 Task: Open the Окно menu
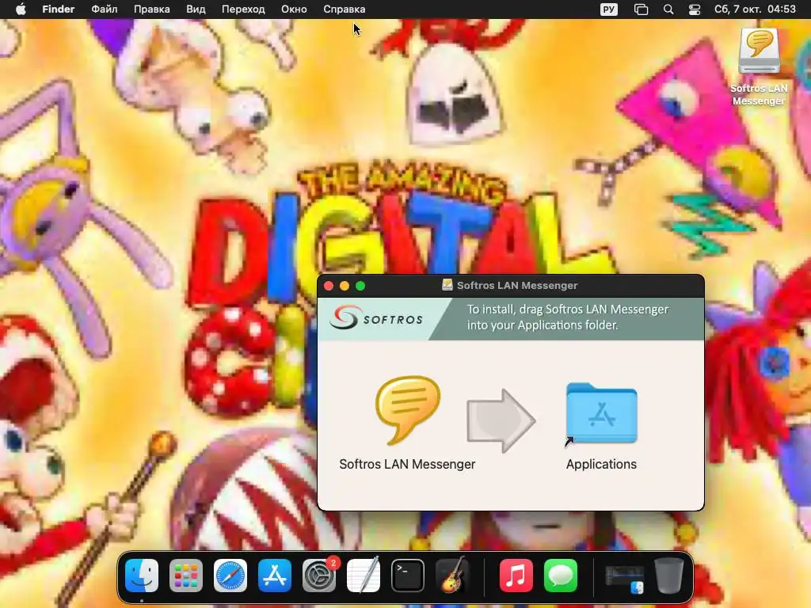point(294,9)
